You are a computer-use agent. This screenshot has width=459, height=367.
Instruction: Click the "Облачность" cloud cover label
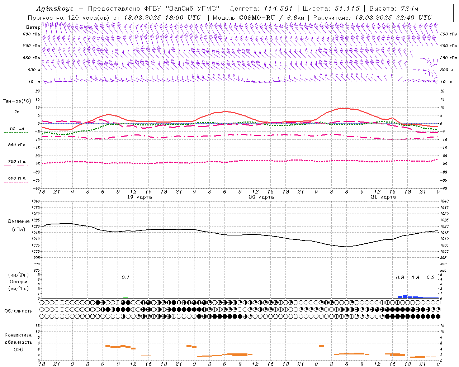coord(18,311)
